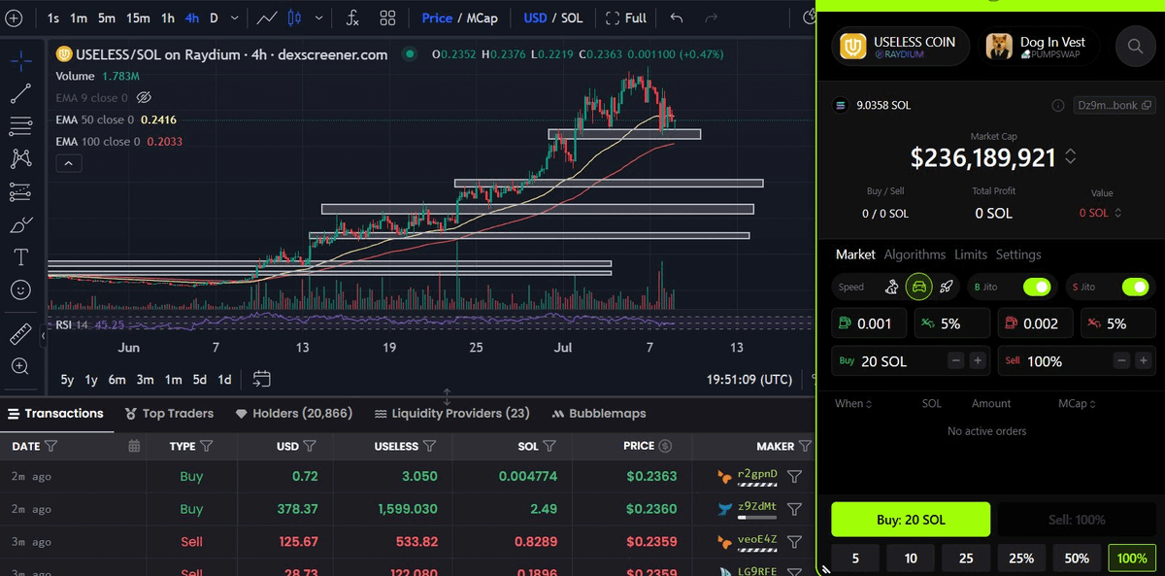Image resolution: width=1165 pixels, height=576 pixels.
Task: Expand the timeframe interval dropdown arrow
Action: pyautogui.click(x=236, y=17)
